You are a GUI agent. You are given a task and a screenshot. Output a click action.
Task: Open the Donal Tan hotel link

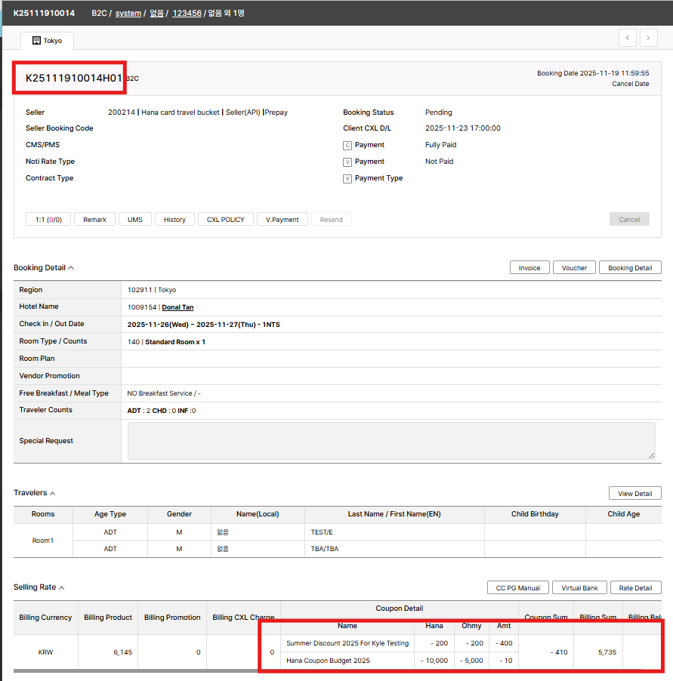[x=178, y=307]
